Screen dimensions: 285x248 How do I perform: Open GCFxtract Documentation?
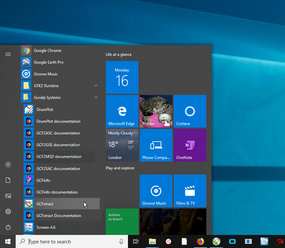pos(61,216)
